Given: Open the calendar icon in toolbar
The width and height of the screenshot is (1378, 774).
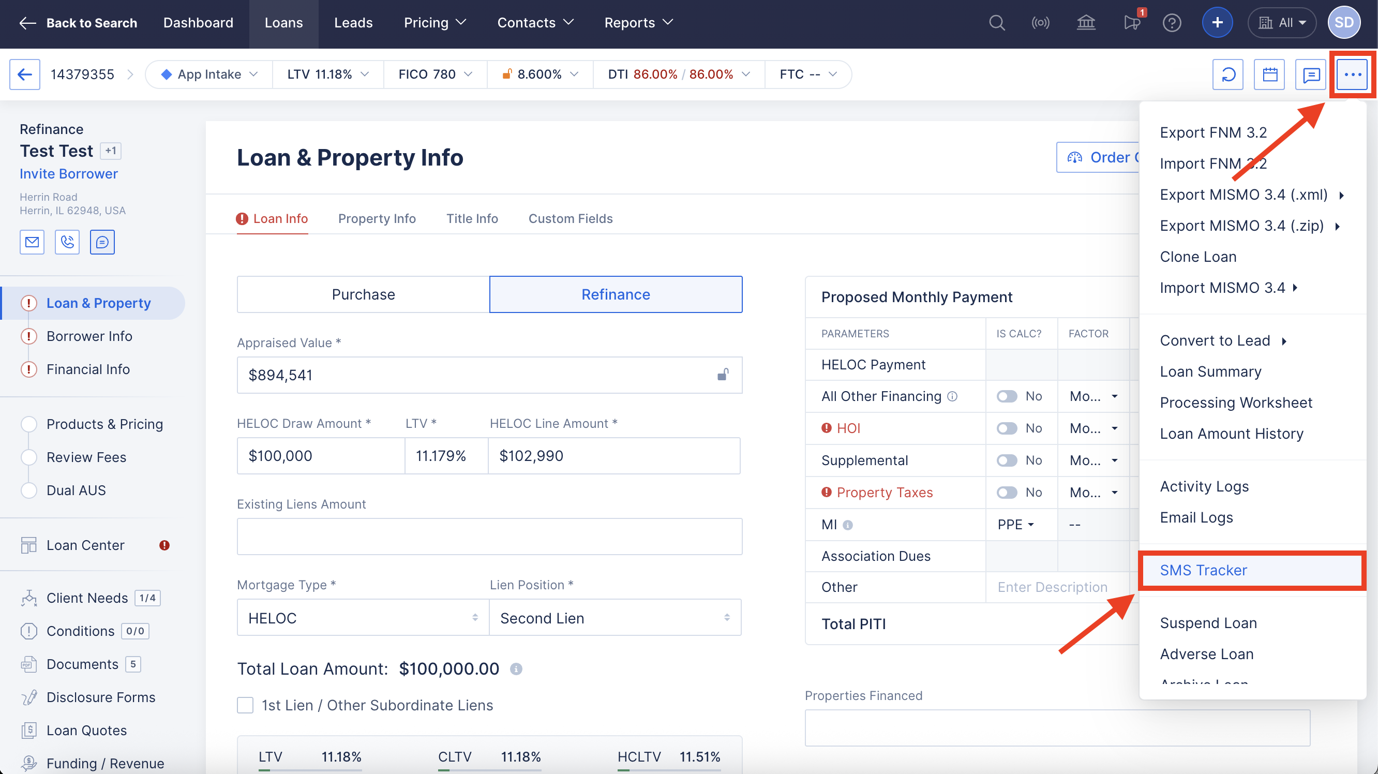Looking at the screenshot, I should point(1269,75).
